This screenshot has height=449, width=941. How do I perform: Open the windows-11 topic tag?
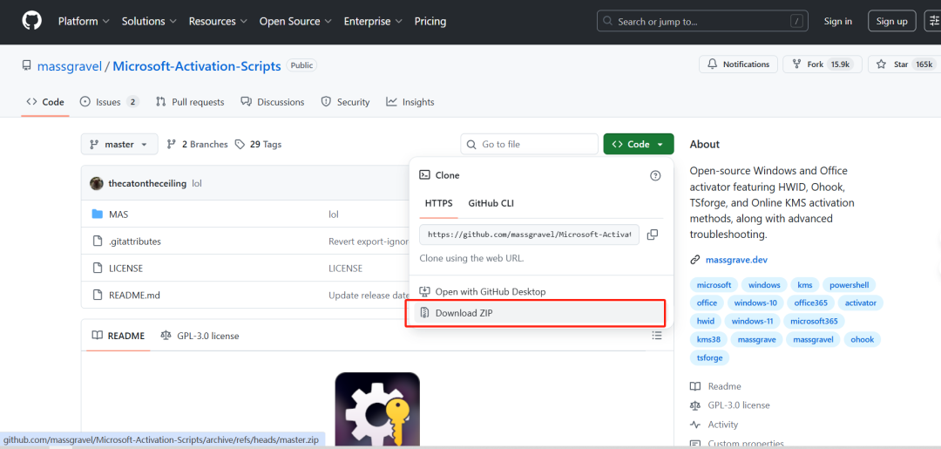click(x=751, y=321)
